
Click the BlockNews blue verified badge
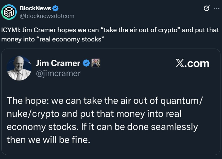(x=56, y=8)
